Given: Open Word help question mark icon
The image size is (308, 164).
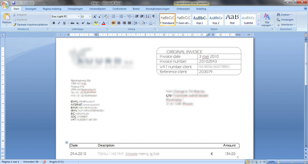Looking at the screenshot, I should (305, 9).
